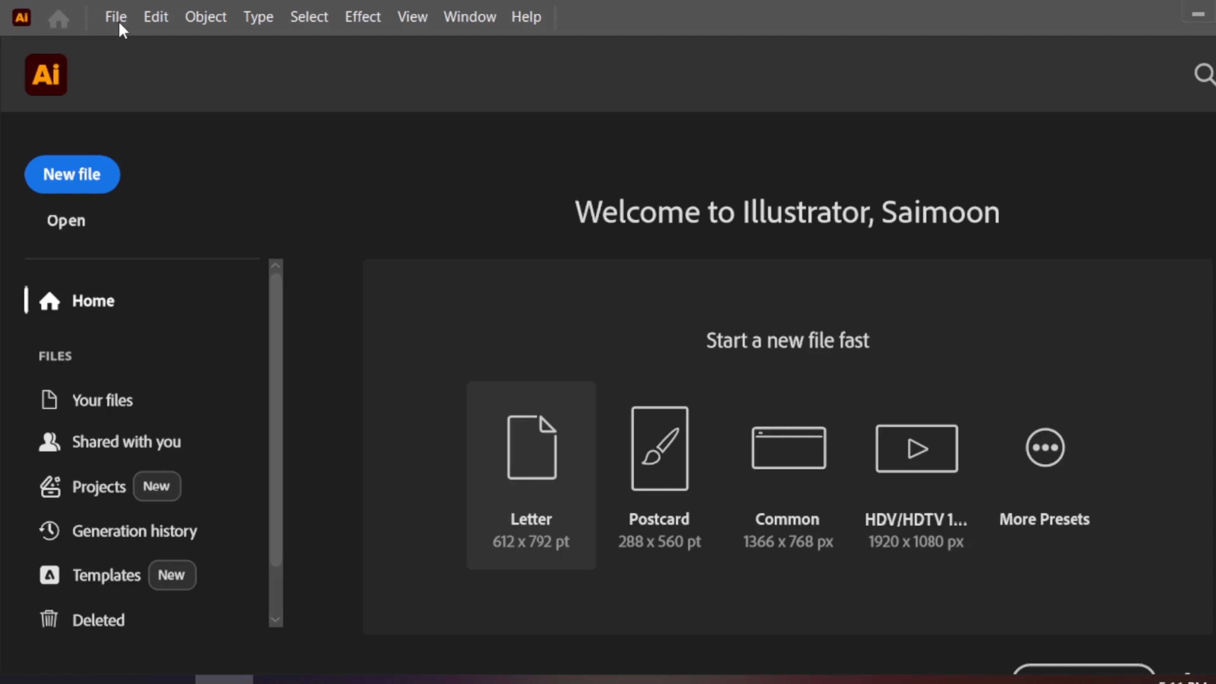Open Your files section
1216x684 pixels.
click(102, 400)
